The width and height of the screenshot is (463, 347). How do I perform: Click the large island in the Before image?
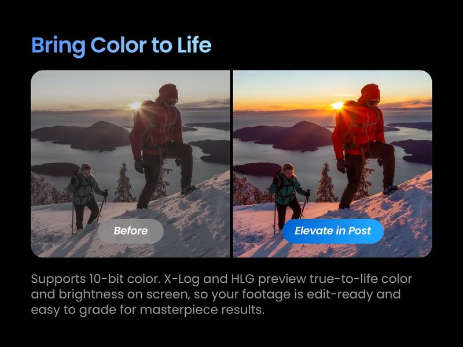point(81,136)
